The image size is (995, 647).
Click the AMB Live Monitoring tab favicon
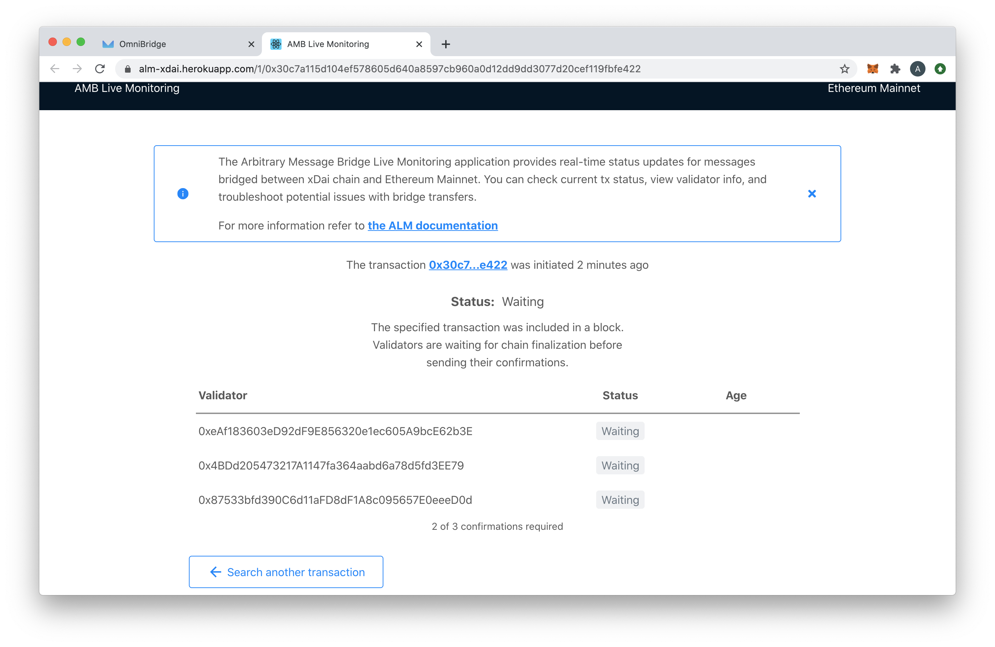point(276,44)
